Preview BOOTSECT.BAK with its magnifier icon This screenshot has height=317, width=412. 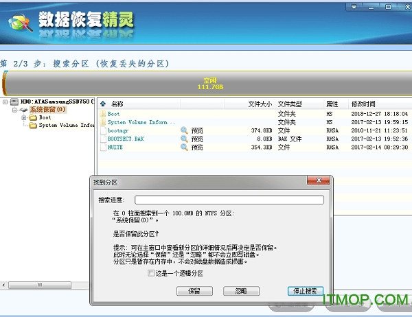tap(184, 139)
